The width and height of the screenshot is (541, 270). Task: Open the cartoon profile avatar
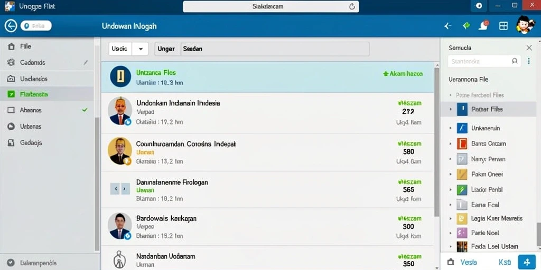[525, 25]
